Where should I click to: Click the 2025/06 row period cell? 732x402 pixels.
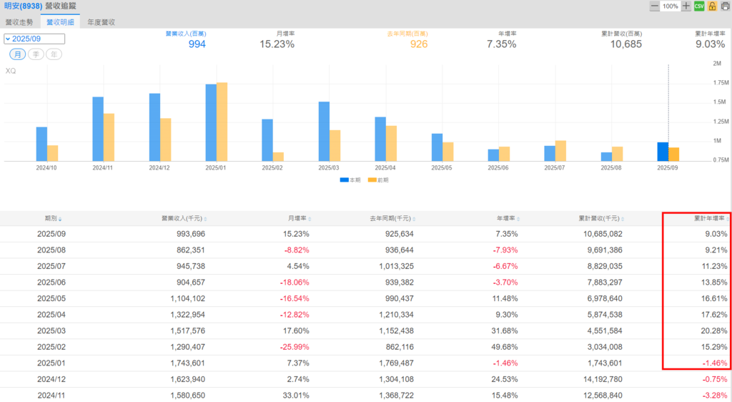[x=51, y=283]
